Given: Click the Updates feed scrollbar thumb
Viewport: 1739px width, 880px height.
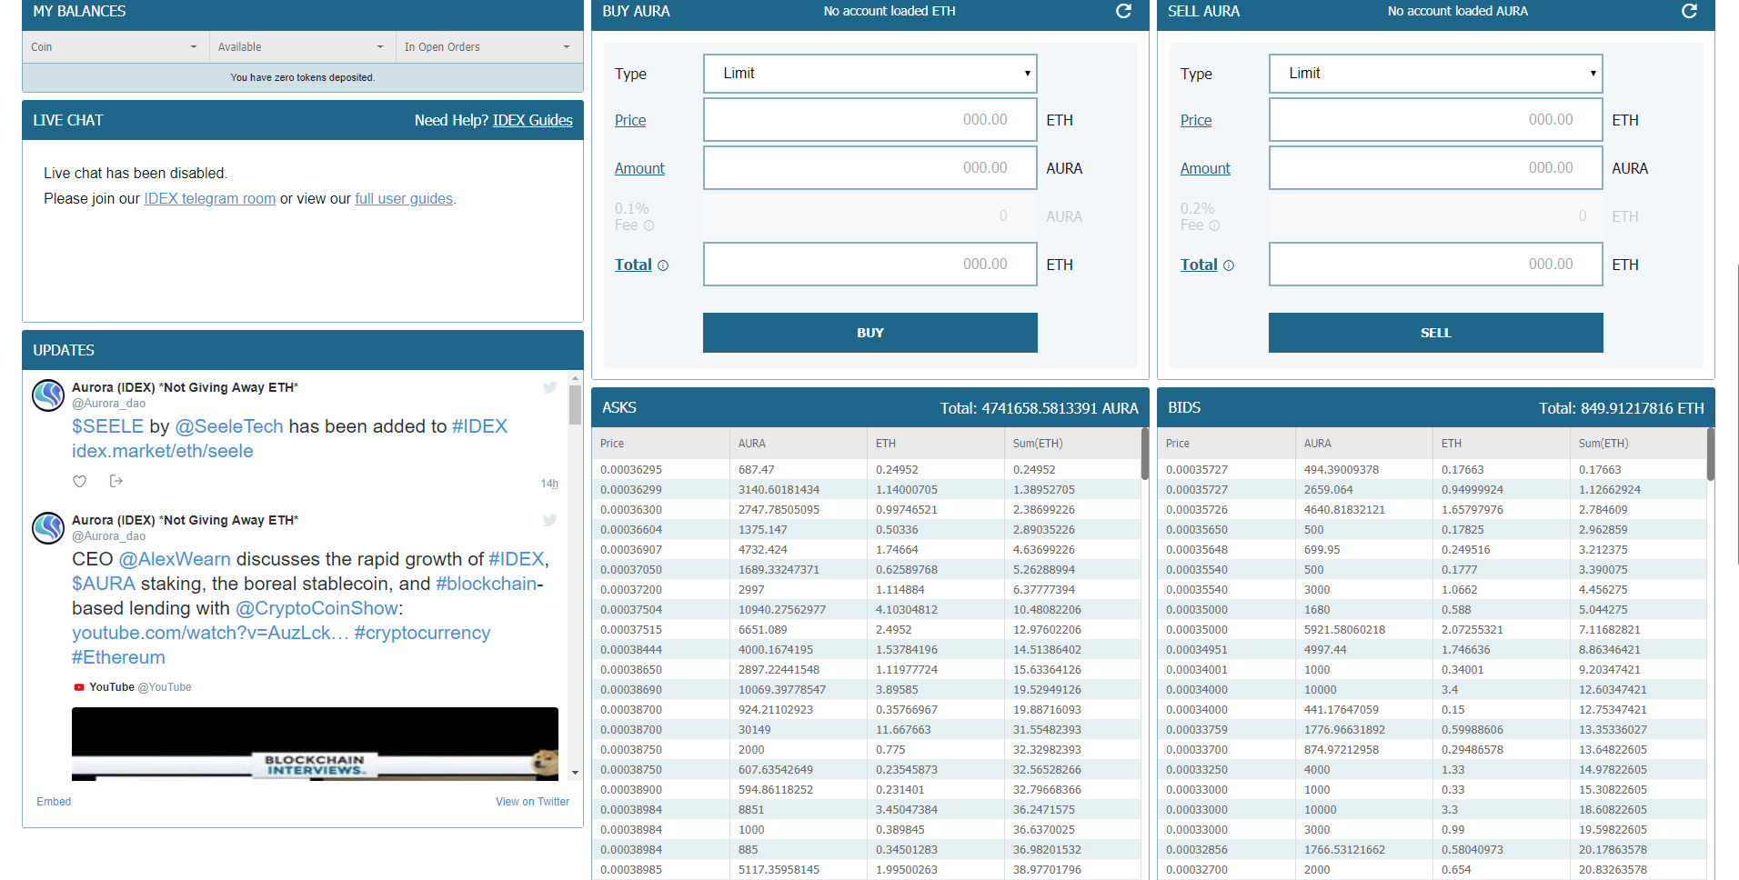Looking at the screenshot, I should click(x=575, y=405).
